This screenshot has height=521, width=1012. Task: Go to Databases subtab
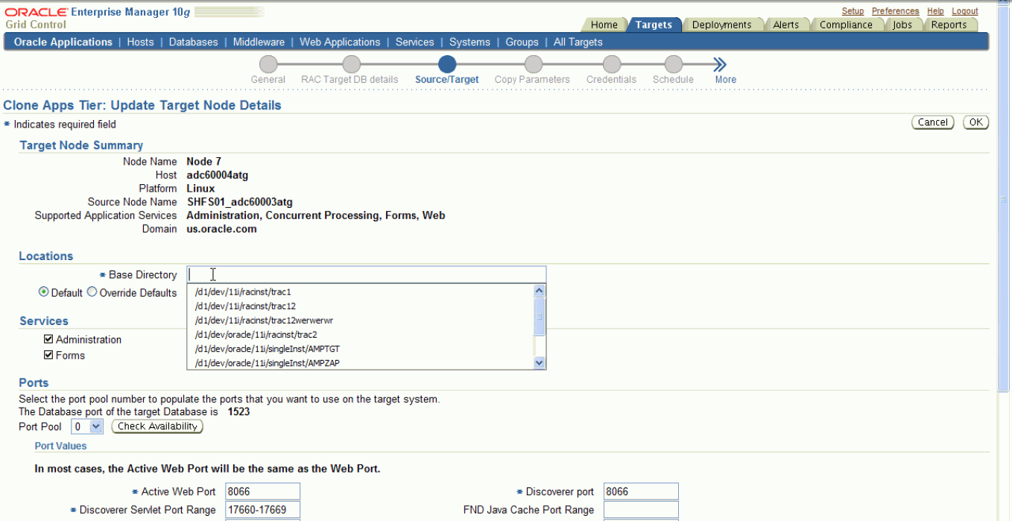(194, 42)
